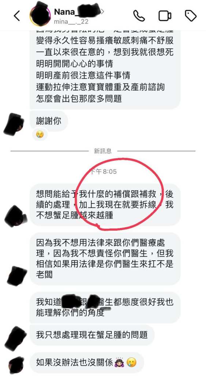Tap the message 如果沒辦法也沒關係

click(87, 362)
